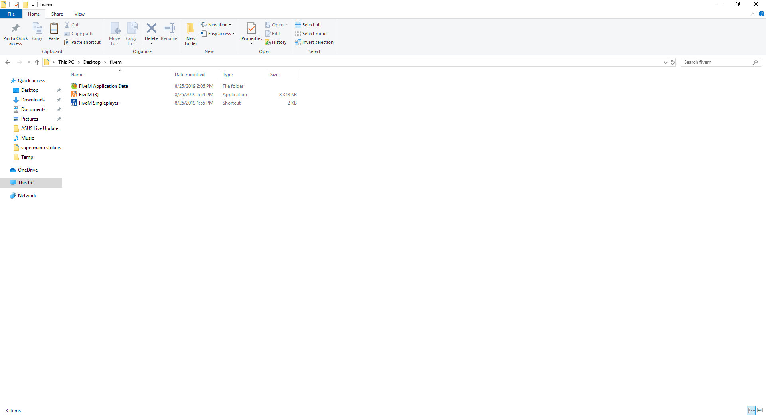Click the Paste clipboard icon
Screen dimensions: 766x415
(54, 28)
